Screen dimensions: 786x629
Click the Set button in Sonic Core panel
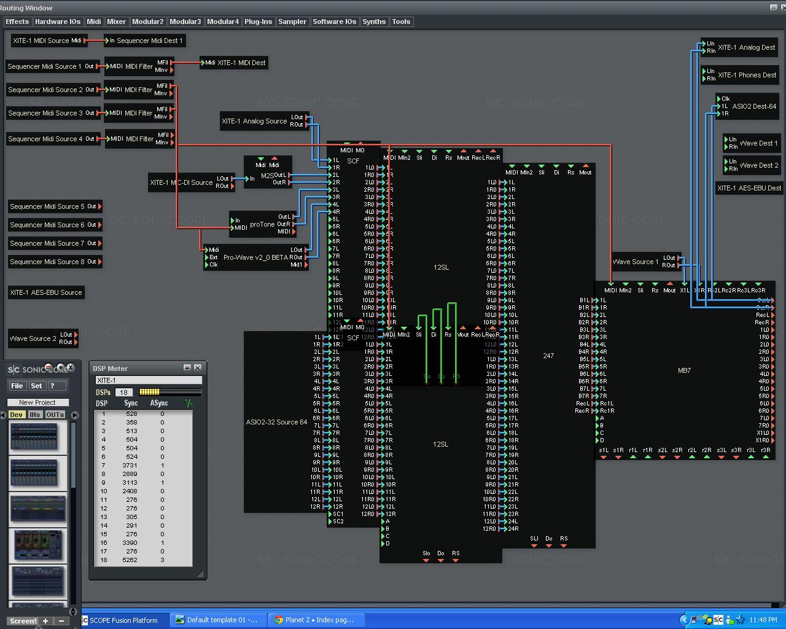pos(37,386)
